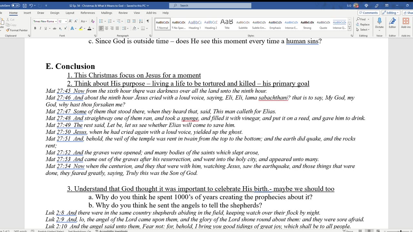The width and height of the screenshot is (413, 232).
Task: Open Change Case dropdown
Action: [x=84, y=21]
